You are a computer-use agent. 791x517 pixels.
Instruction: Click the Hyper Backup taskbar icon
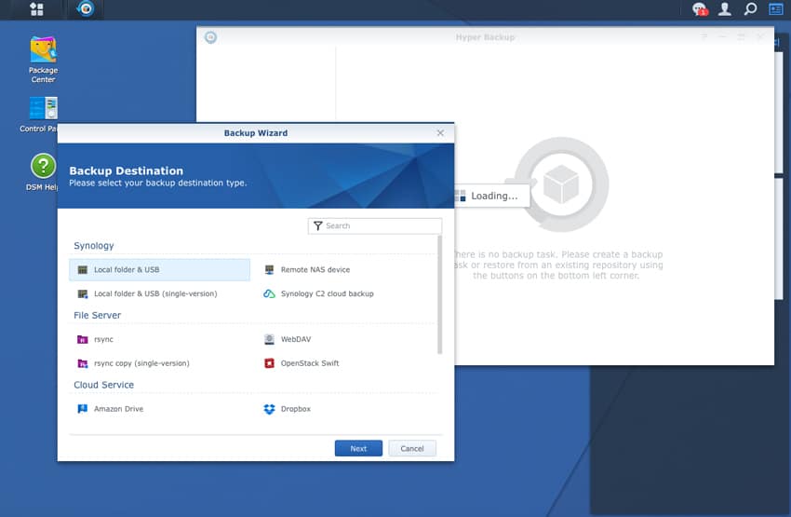(x=86, y=9)
